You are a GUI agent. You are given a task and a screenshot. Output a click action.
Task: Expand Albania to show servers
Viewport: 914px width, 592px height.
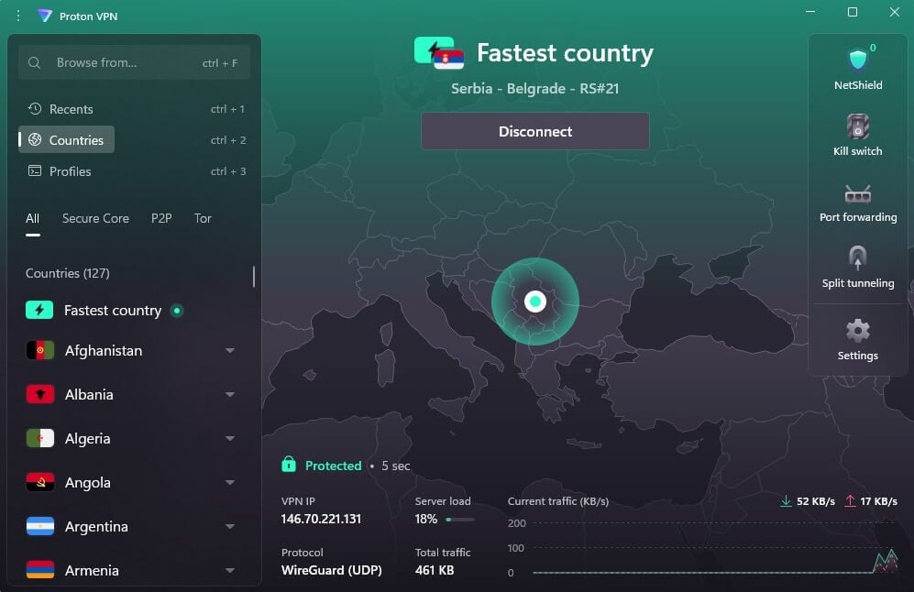coord(229,394)
